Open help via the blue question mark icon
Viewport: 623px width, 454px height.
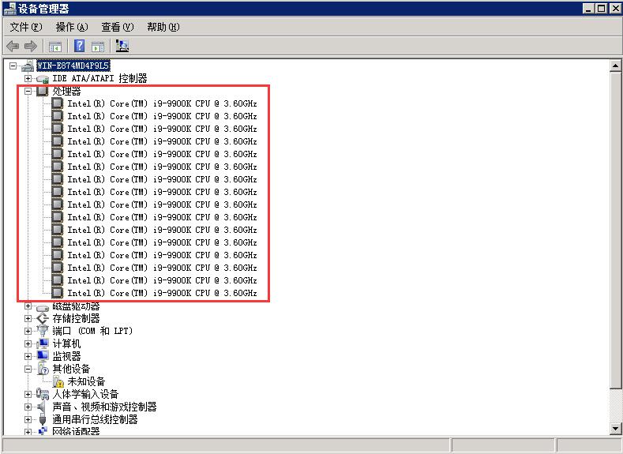click(80, 46)
